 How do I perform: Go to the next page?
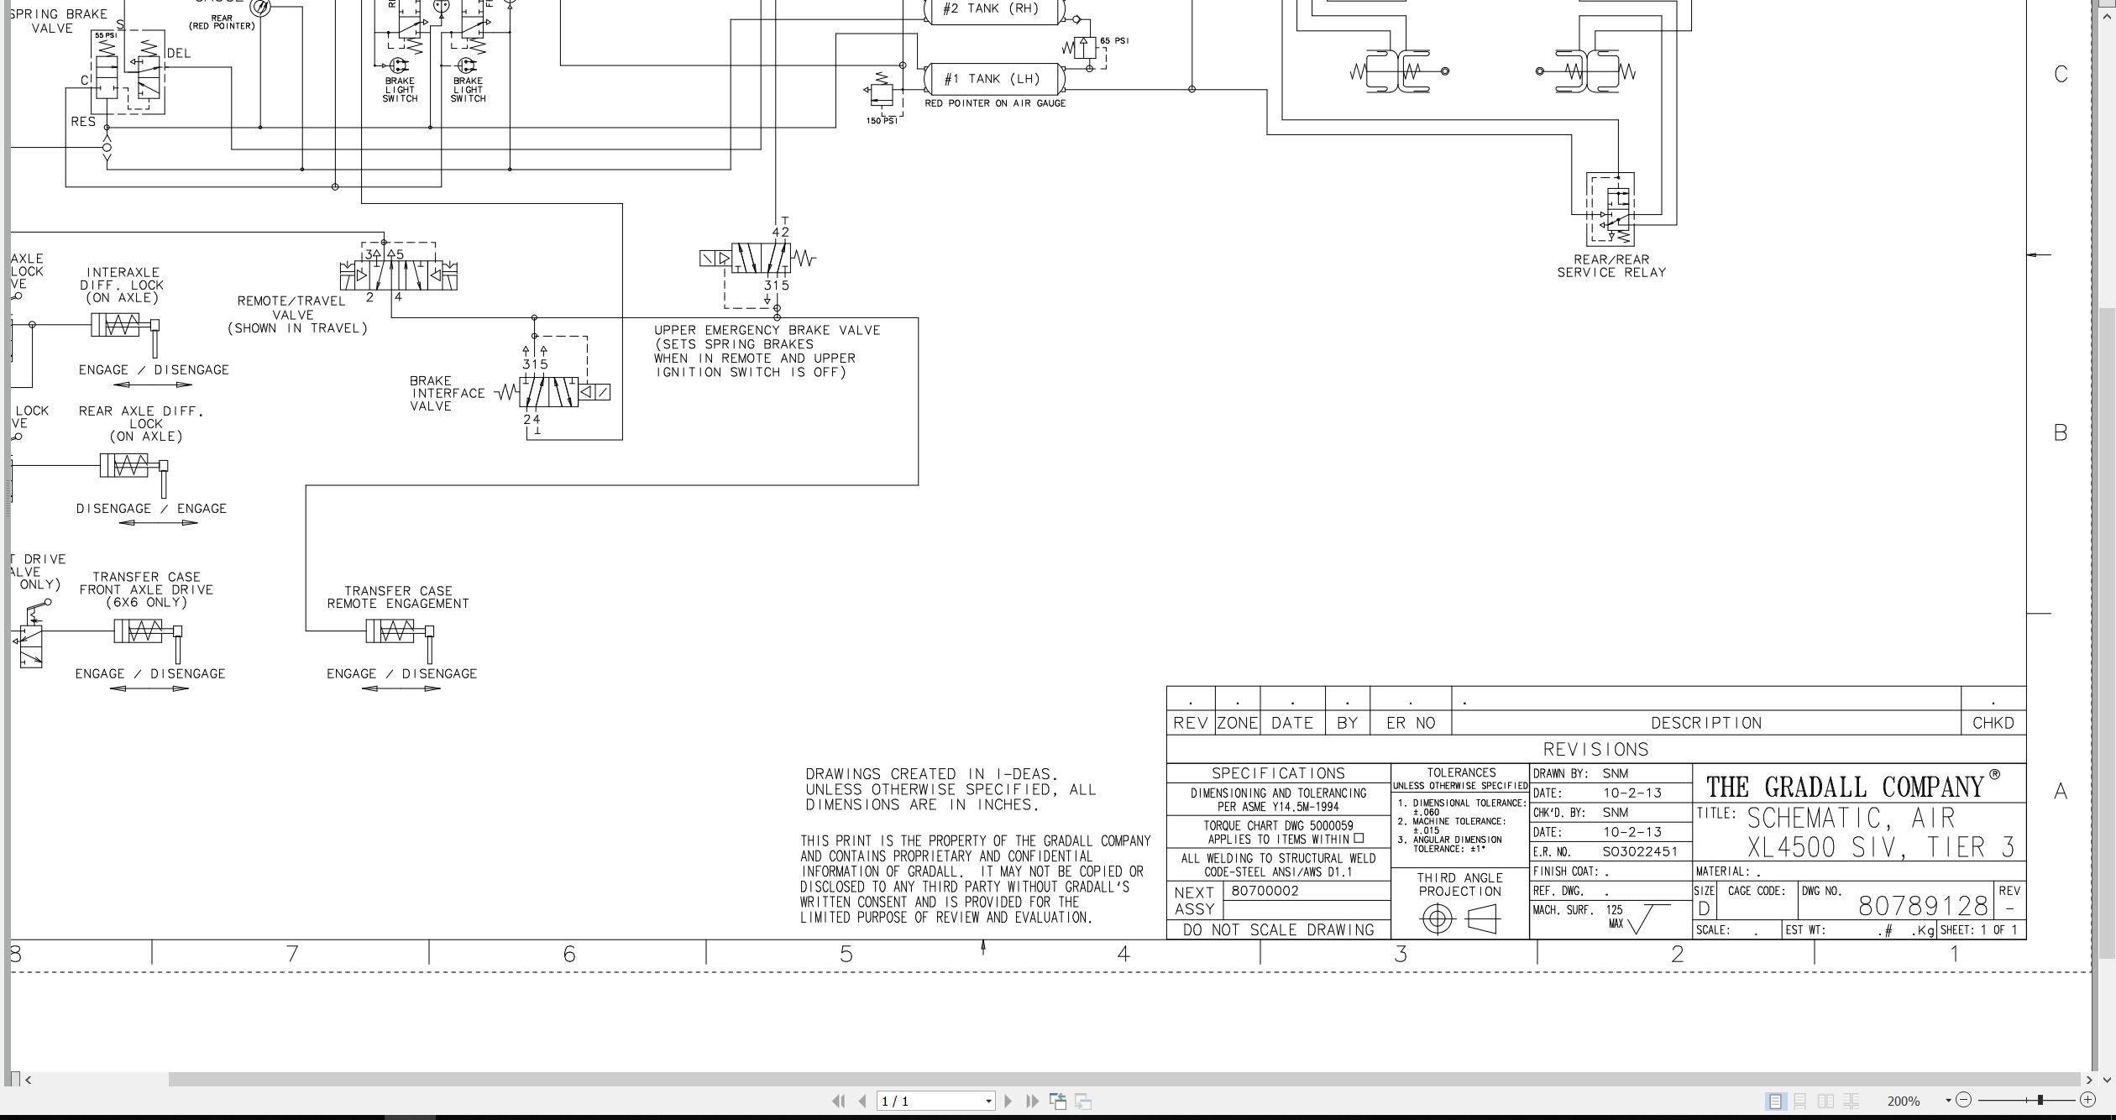point(1008,1101)
